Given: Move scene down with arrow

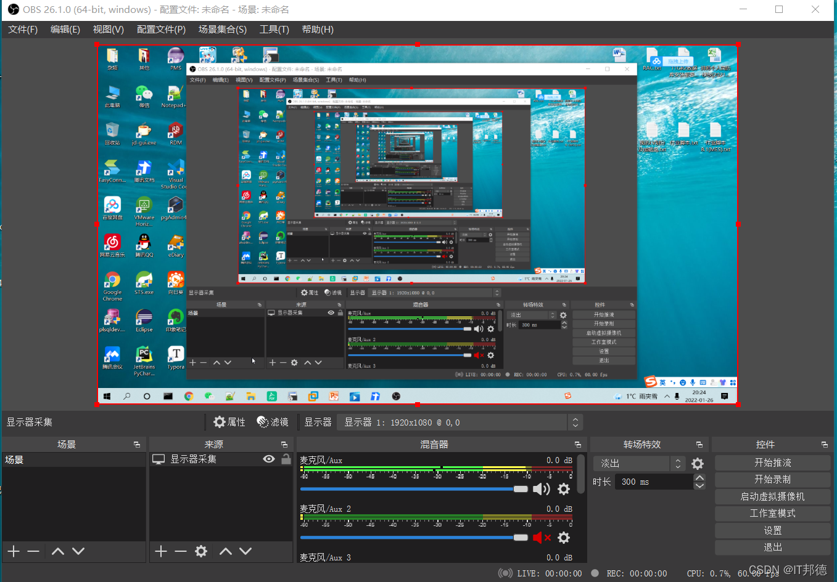Looking at the screenshot, I should 78,551.
